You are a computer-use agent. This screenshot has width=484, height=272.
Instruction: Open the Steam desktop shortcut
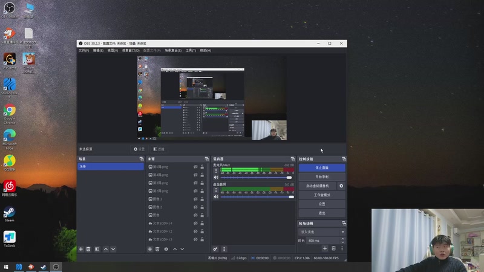[x=9, y=214]
